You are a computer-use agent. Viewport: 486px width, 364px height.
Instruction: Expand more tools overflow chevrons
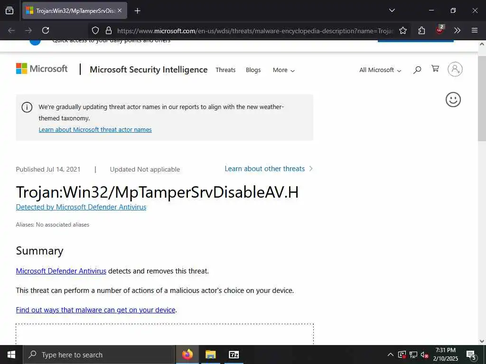point(457,30)
